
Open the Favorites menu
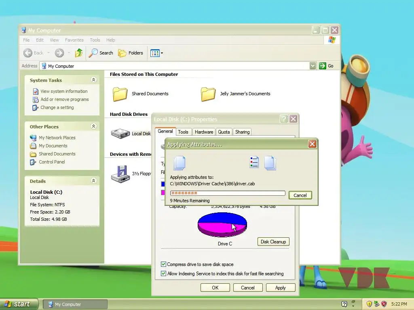click(74, 40)
